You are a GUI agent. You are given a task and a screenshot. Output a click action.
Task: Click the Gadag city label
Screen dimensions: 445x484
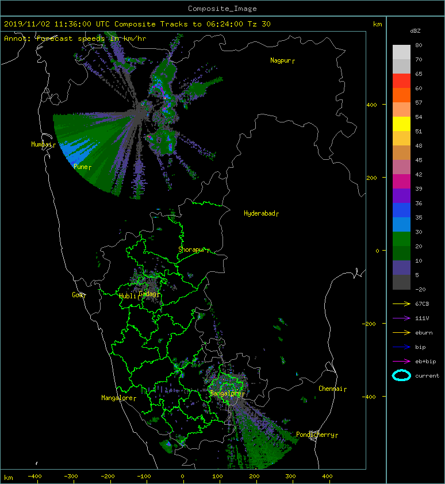(x=148, y=294)
